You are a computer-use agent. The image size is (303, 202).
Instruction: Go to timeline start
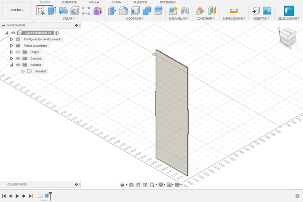click(x=4, y=196)
